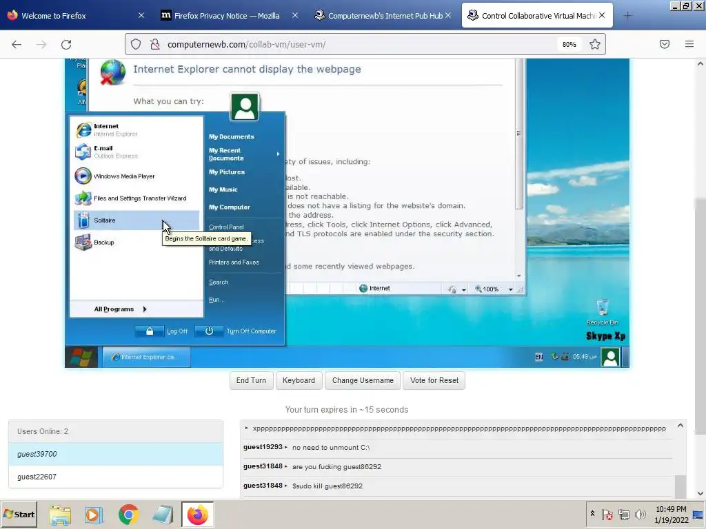Click the XP Start button orb
Viewport: 706px width, 529px height.
[81, 357]
